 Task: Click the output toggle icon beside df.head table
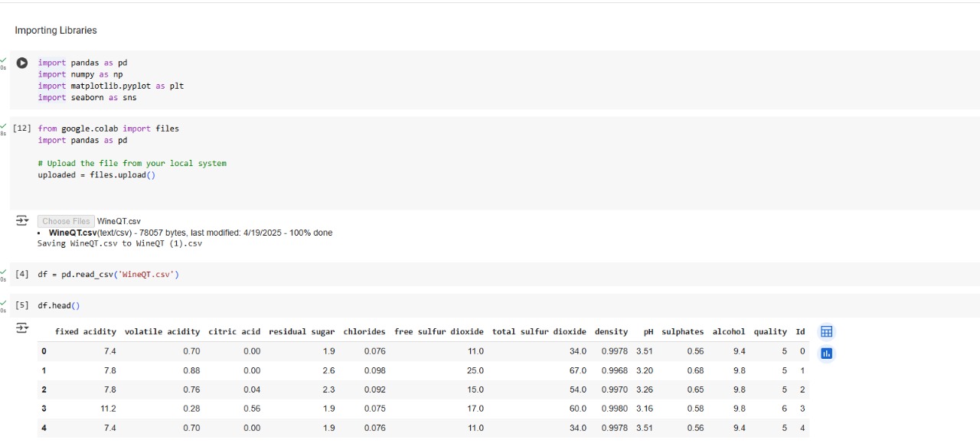(x=22, y=327)
